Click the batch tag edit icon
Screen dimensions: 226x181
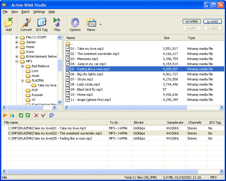coord(52,115)
